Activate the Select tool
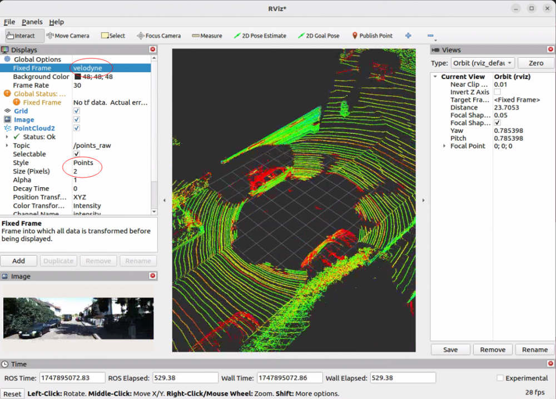Screen dimensions: 556x399 [x=113, y=35]
